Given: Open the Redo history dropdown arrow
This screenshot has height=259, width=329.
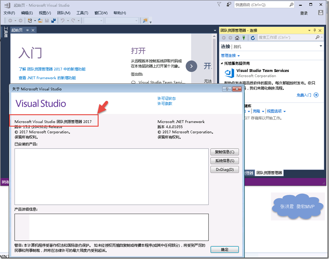Looking at the screenshot, I should [79, 21].
